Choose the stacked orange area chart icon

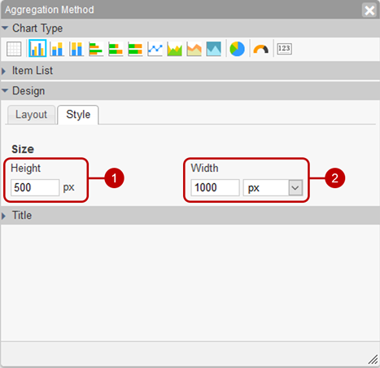point(194,49)
